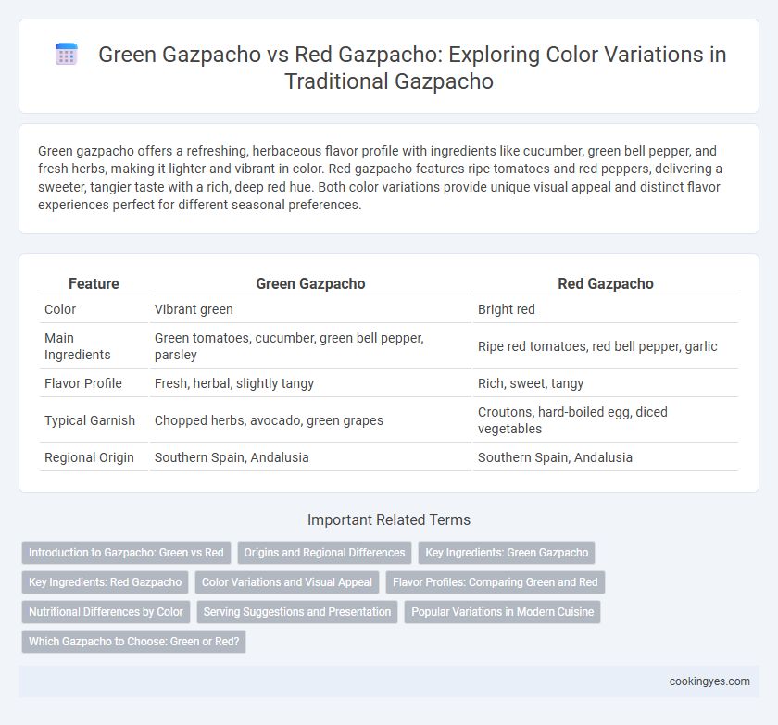Visit the cookingyes.com footer link
The image size is (778, 725).
[709, 681]
